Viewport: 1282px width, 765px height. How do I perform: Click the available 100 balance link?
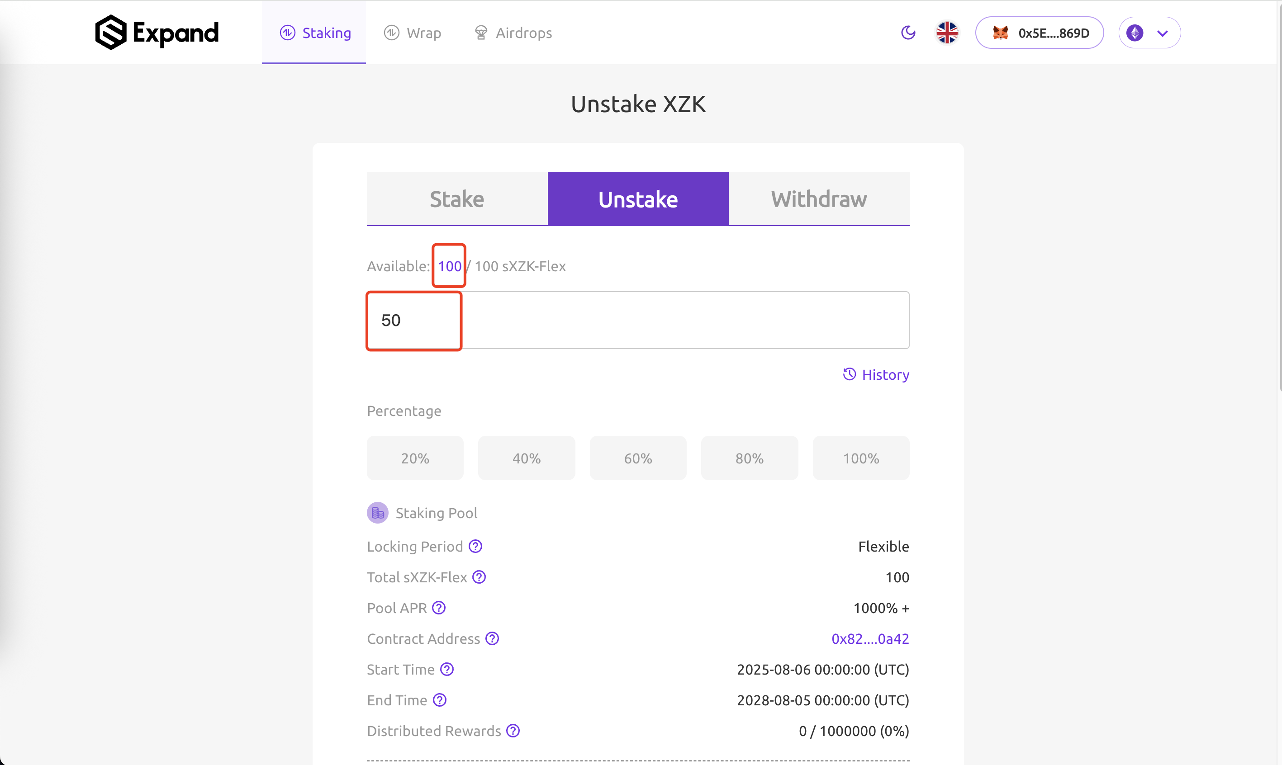450,266
